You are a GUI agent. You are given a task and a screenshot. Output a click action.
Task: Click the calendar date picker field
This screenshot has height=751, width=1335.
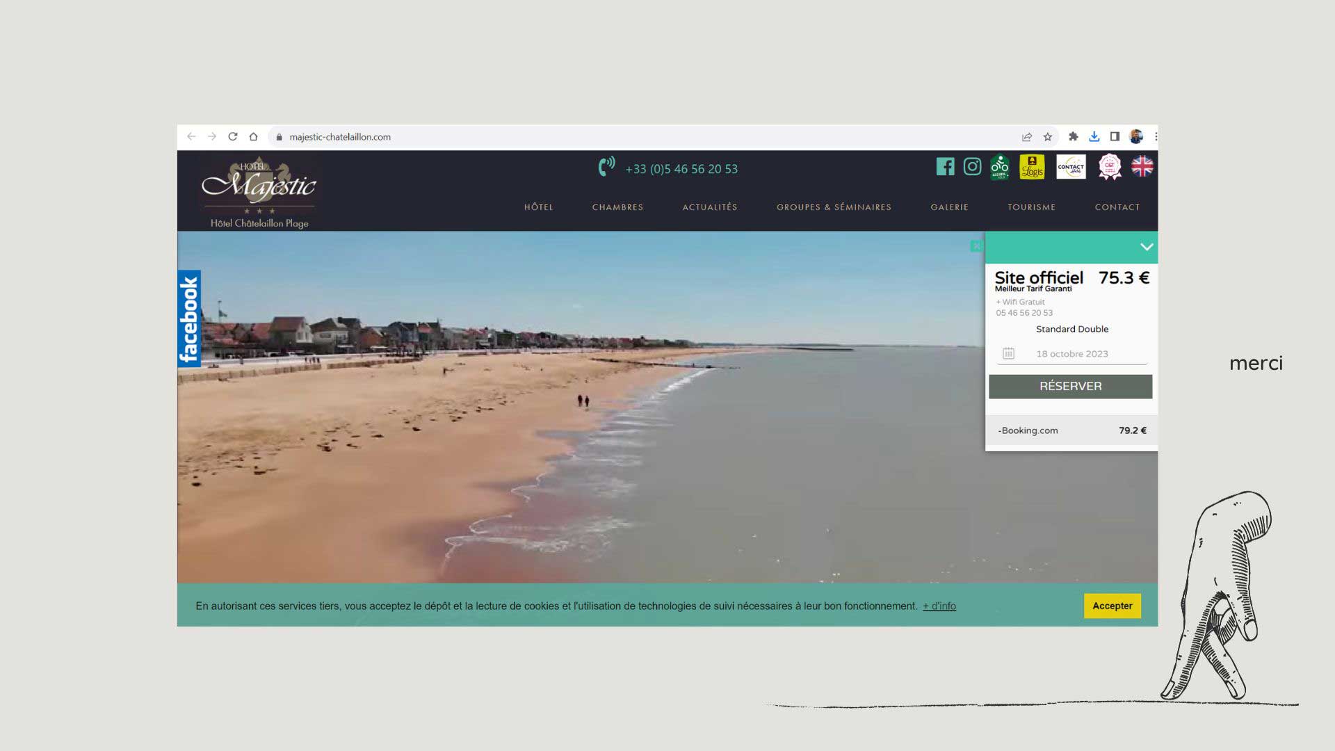tap(1071, 354)
